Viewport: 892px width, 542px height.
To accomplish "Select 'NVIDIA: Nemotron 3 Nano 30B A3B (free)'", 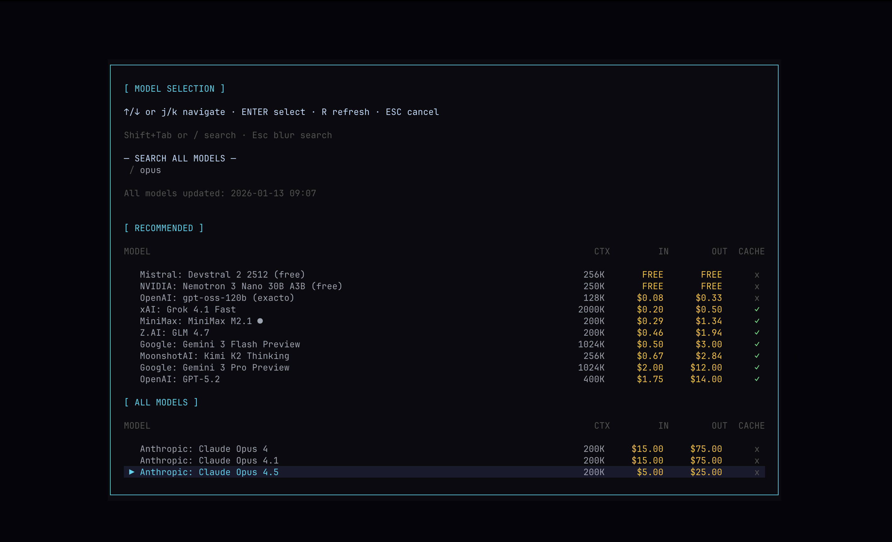I will pyautogui.click(x=241, y=286).
